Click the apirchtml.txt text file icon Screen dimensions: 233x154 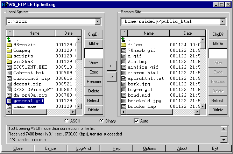(123, 78)
